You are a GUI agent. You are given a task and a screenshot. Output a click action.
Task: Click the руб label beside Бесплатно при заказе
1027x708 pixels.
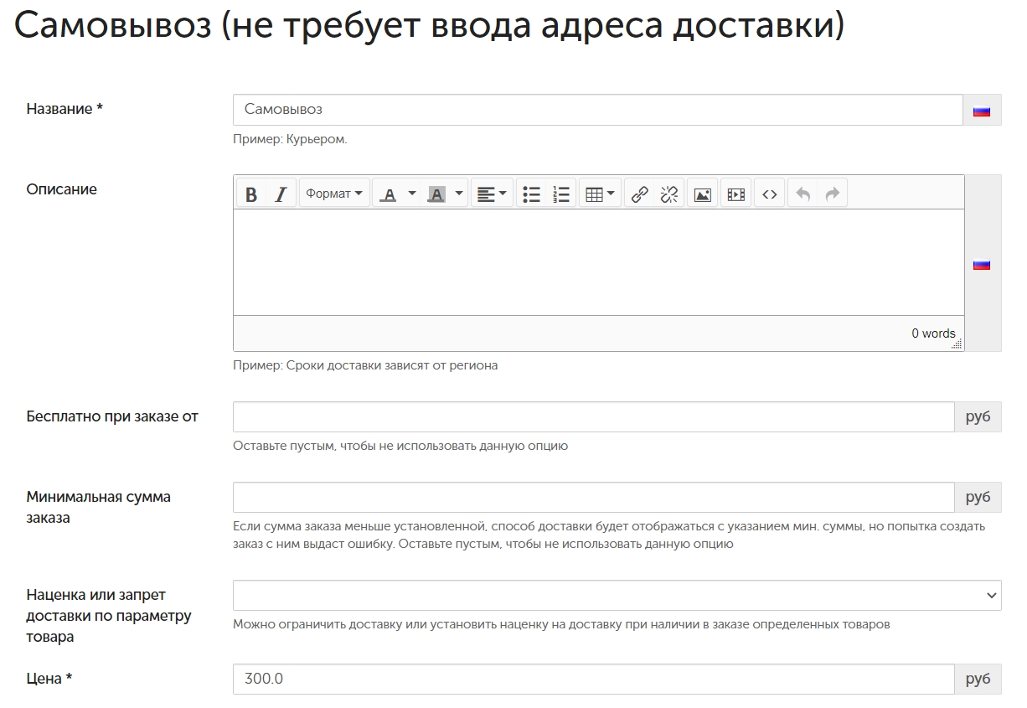click(978, 416)
